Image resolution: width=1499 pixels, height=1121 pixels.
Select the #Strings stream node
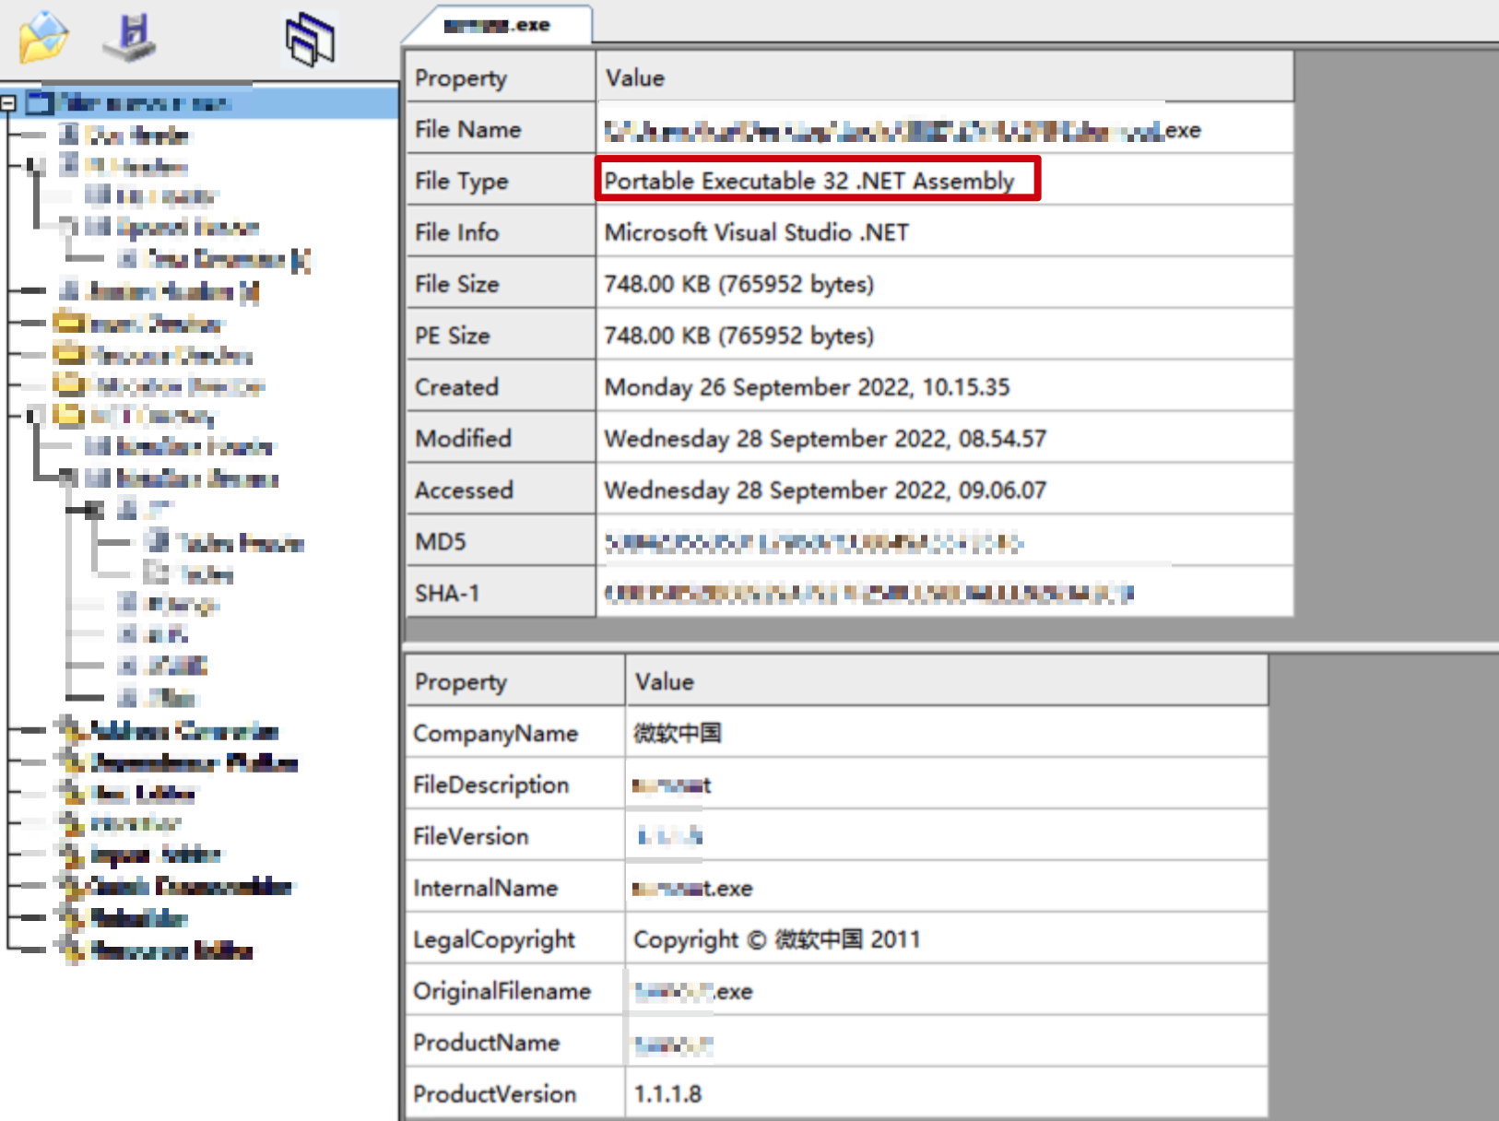[181, 605]
